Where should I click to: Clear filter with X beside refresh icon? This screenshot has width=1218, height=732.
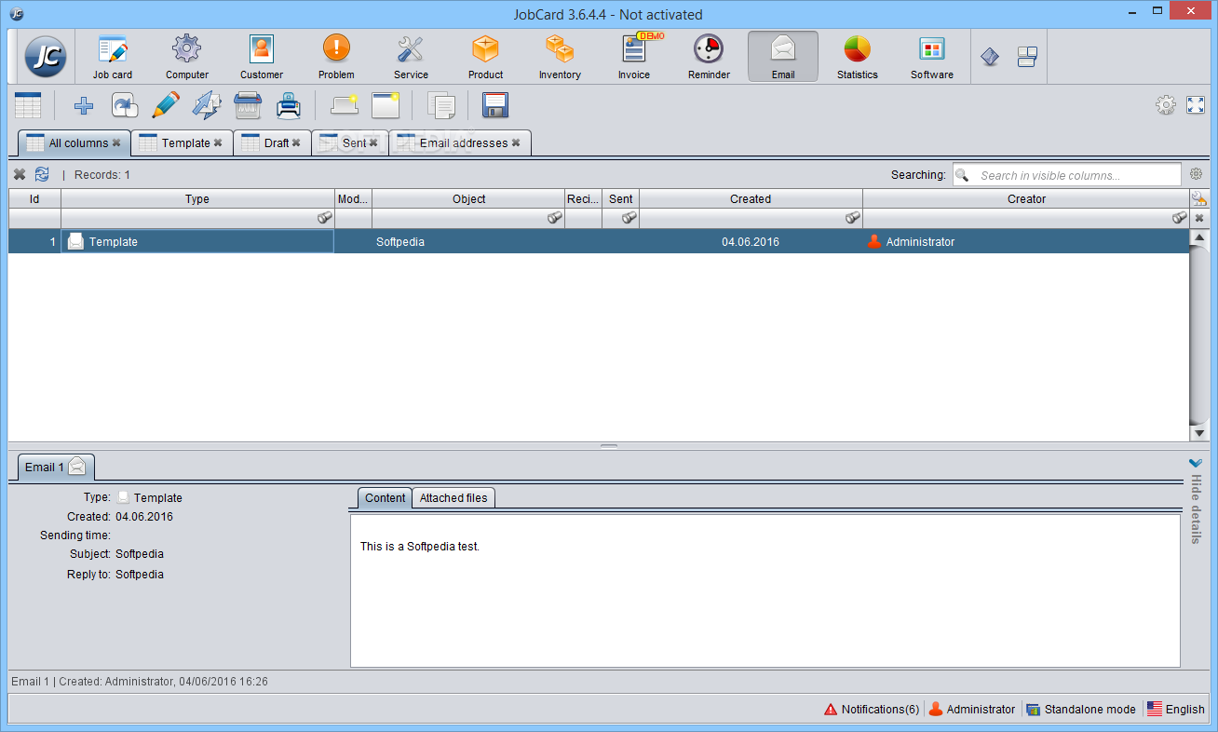click(20, 174)
